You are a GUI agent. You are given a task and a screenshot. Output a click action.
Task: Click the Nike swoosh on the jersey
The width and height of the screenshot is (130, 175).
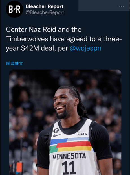click(x=57, y=135)
